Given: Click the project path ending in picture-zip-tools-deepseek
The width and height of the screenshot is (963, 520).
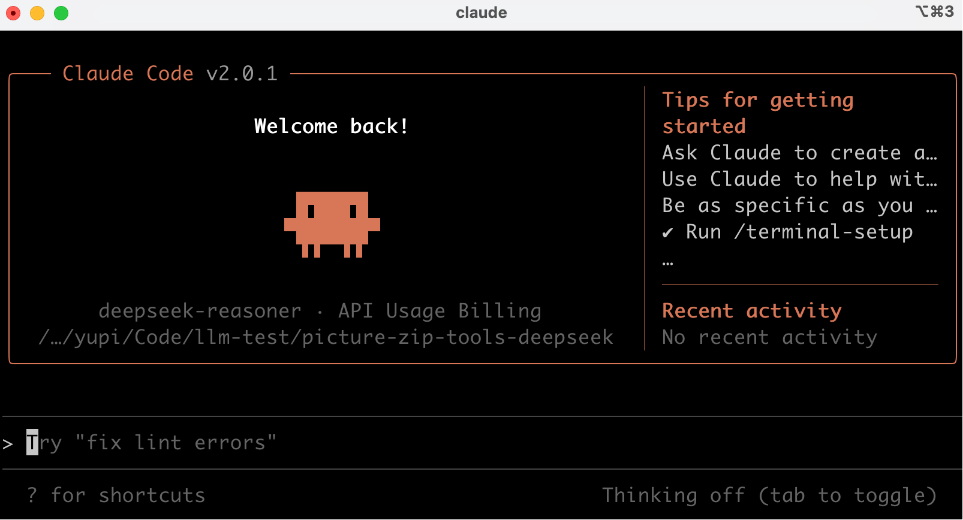Looking at the screenshot, I should point(326,337).
